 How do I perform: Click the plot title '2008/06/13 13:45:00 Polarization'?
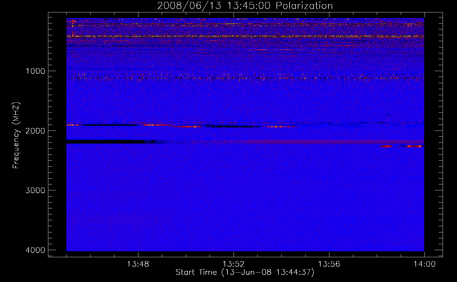click(x=245, y=6)
